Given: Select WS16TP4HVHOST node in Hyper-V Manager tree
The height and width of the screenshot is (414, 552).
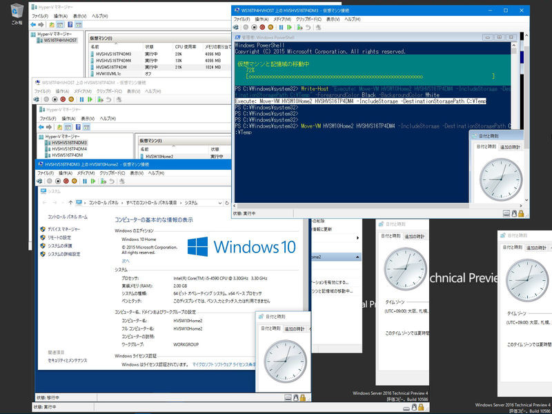Looking at the screenshot, I should 60,41.
